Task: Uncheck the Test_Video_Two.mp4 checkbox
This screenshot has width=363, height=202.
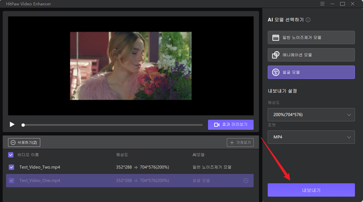Action: (11, 167)
